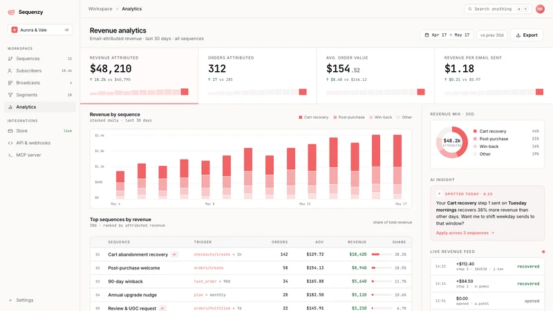Viewport: 553px width, 311px height.
Task: Open Broadcasts in the sidebar
Action: pyautogui.click(x=40, y=82)
